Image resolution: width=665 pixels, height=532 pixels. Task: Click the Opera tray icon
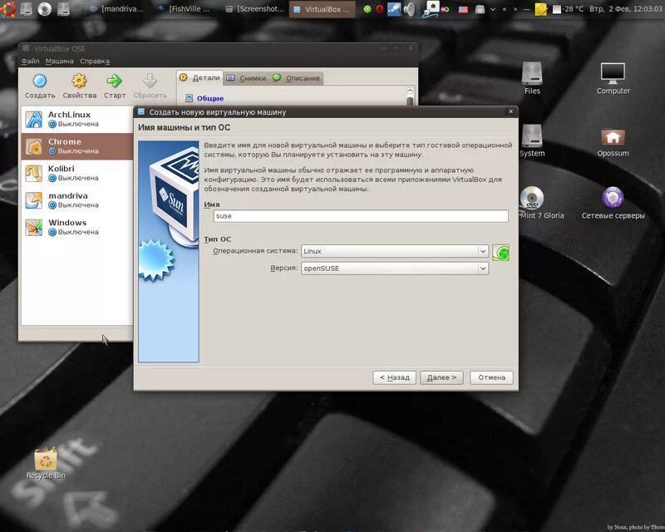tap(380, 9)
